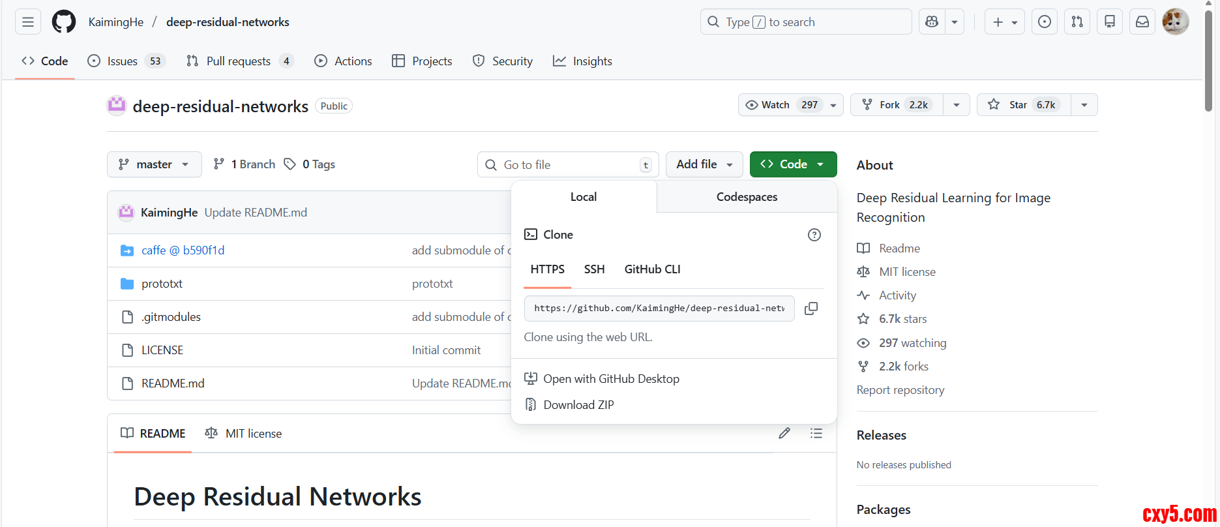1220x527 pixels.
Task: Edit README with the pencil icon
Action: 784,433
